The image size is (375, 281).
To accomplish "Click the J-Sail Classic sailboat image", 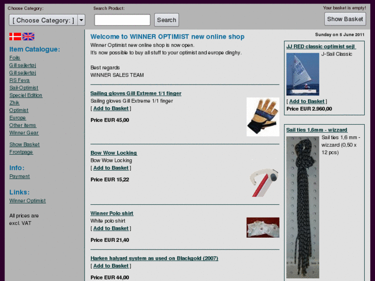I will [x=303, y=74].
